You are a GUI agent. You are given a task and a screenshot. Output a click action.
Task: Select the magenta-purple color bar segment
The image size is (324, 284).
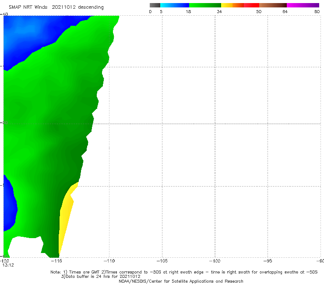(303, 5)
